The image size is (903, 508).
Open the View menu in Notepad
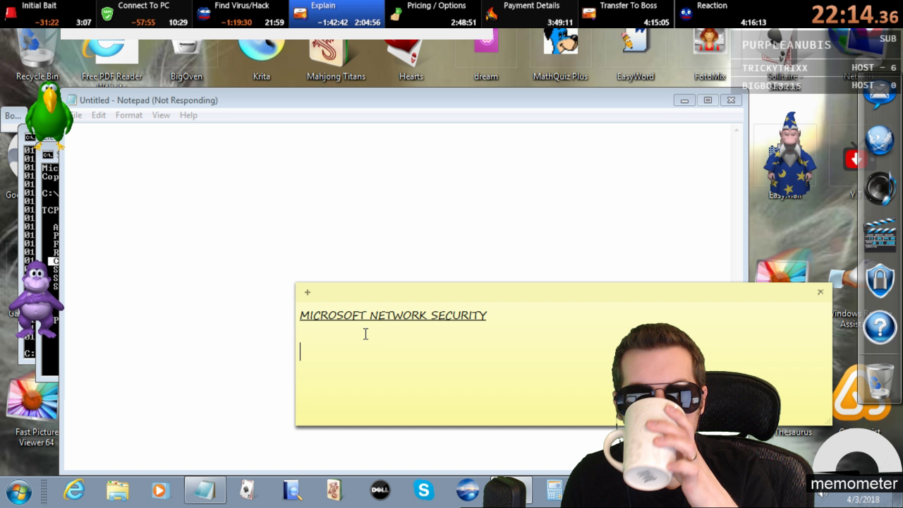(x=161, y=115)
